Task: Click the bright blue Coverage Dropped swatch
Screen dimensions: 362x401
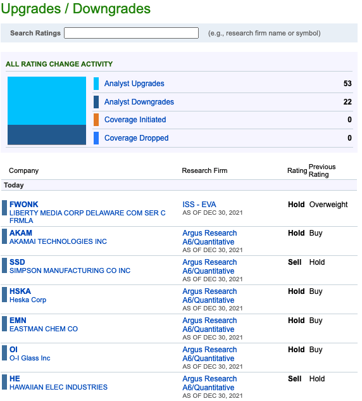Action: coord(96,138)
